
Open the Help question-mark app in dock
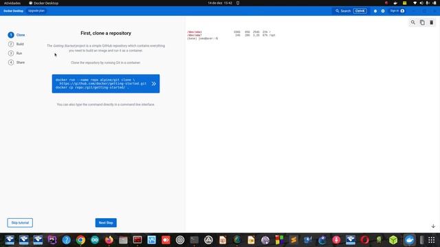click(66, 240)
